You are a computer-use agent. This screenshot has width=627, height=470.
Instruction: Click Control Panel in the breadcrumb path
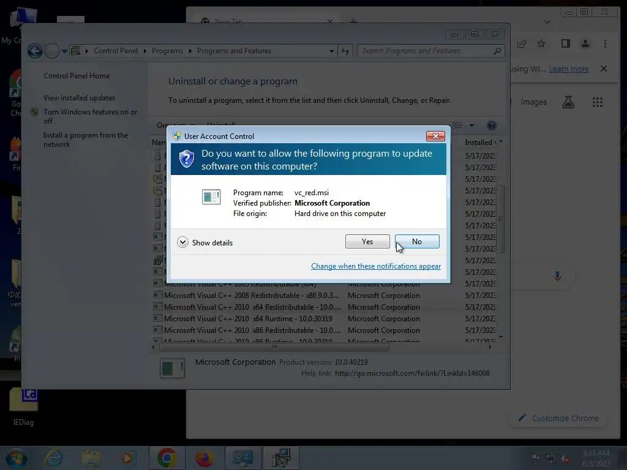coord(116,51)
